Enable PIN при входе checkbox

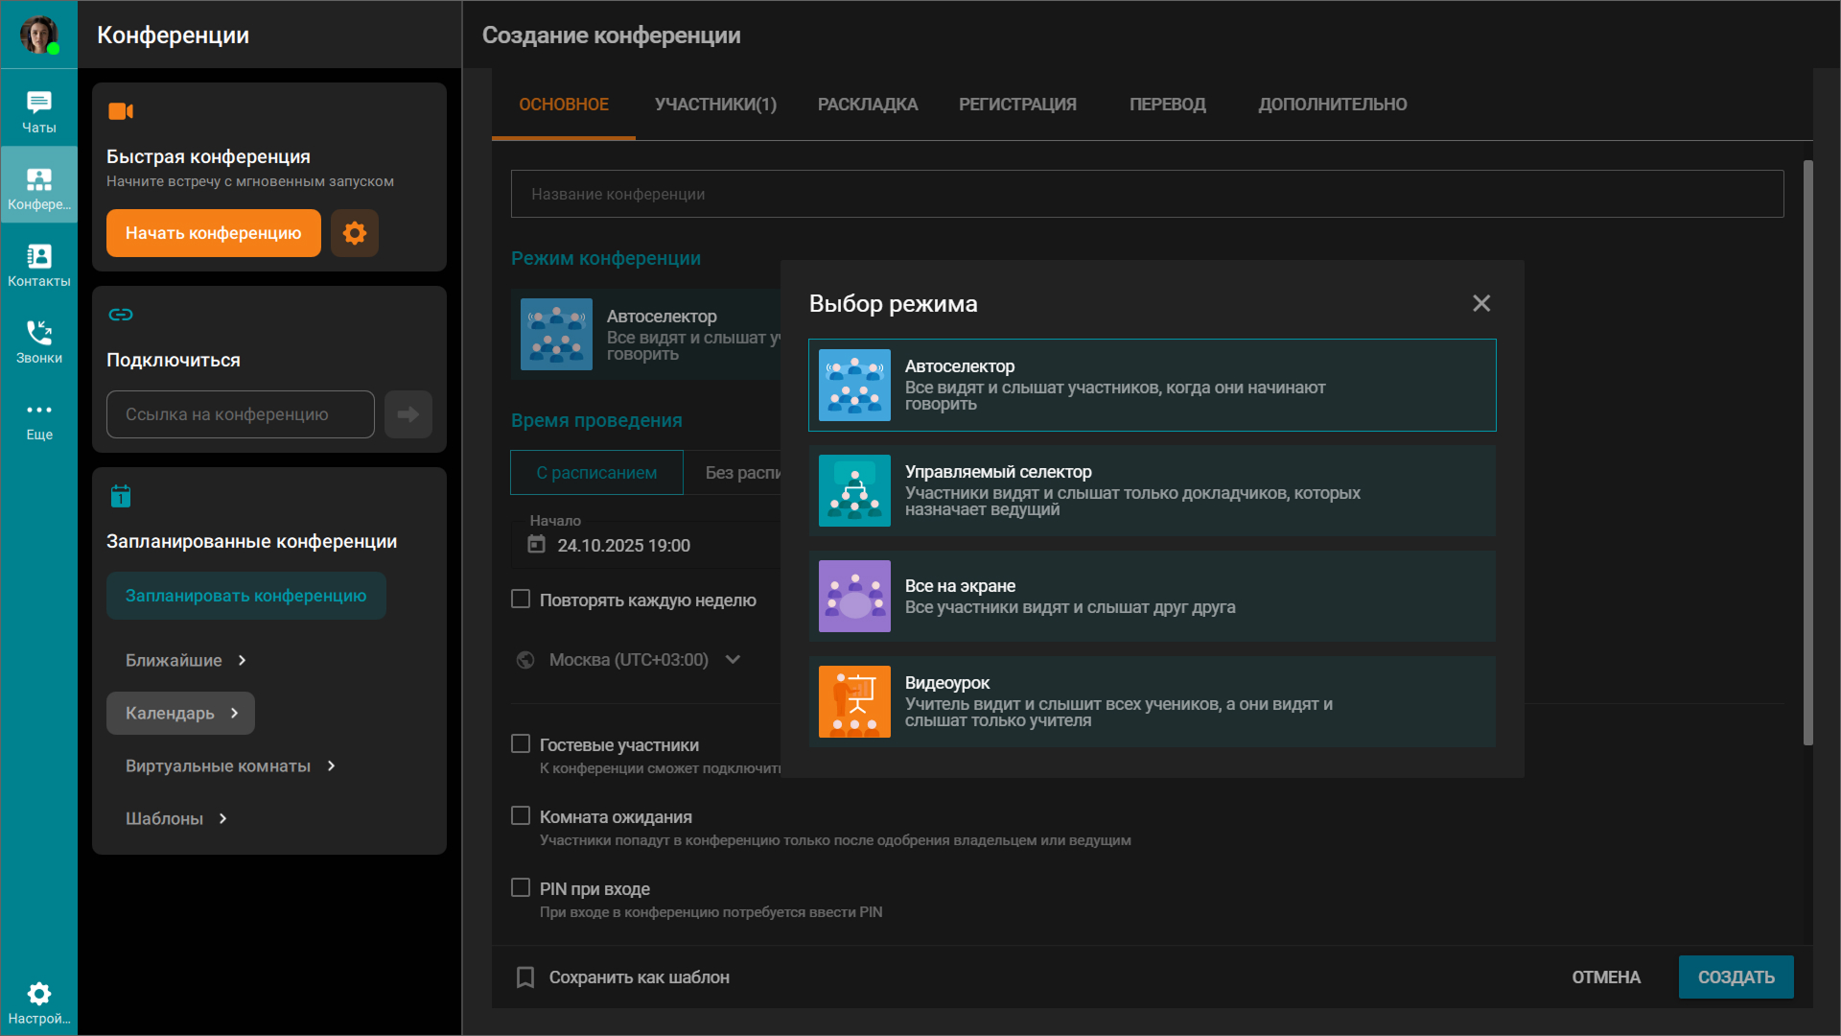(x=521, y=888)
